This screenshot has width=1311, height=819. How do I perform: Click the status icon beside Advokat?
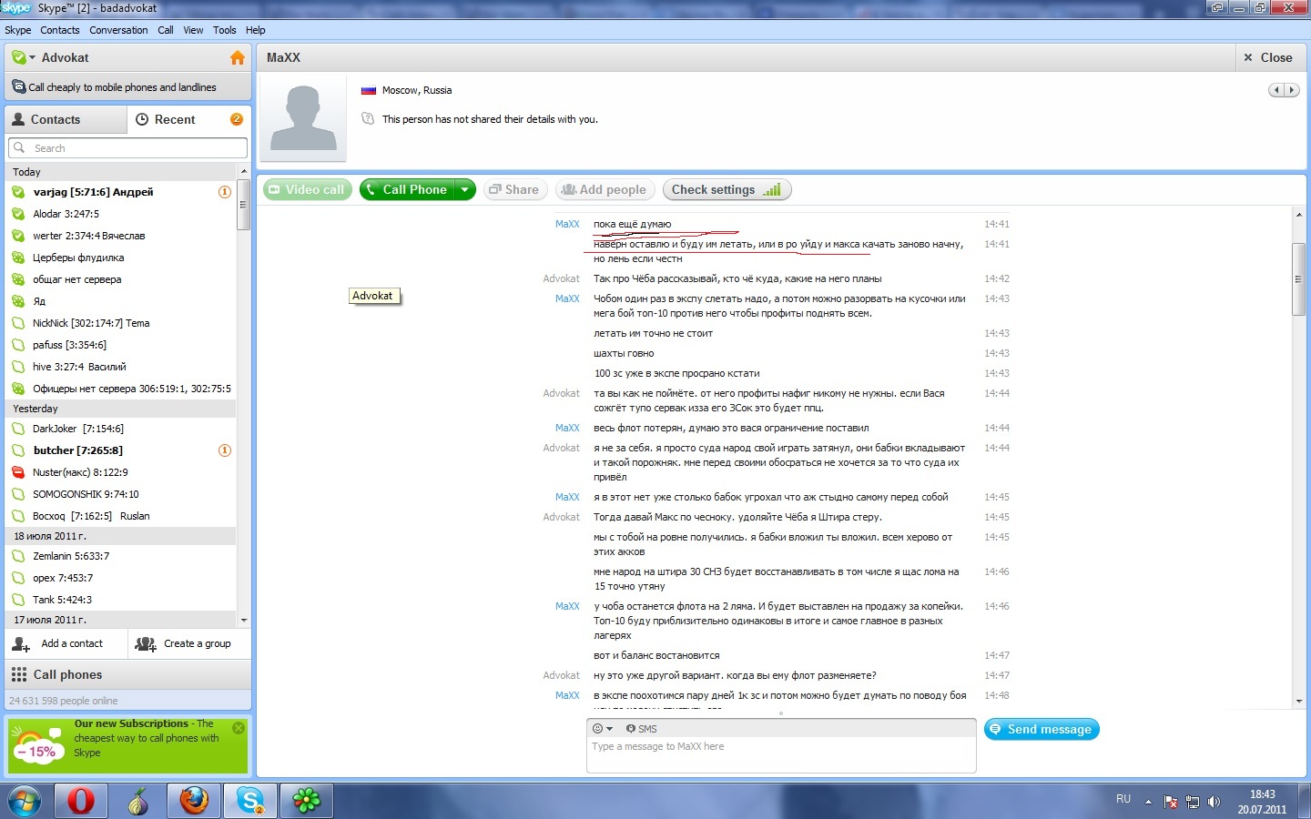click(18, 57)
